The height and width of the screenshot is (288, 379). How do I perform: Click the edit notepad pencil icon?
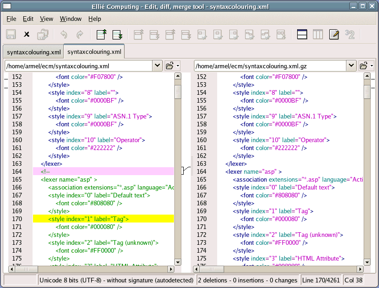333,34
